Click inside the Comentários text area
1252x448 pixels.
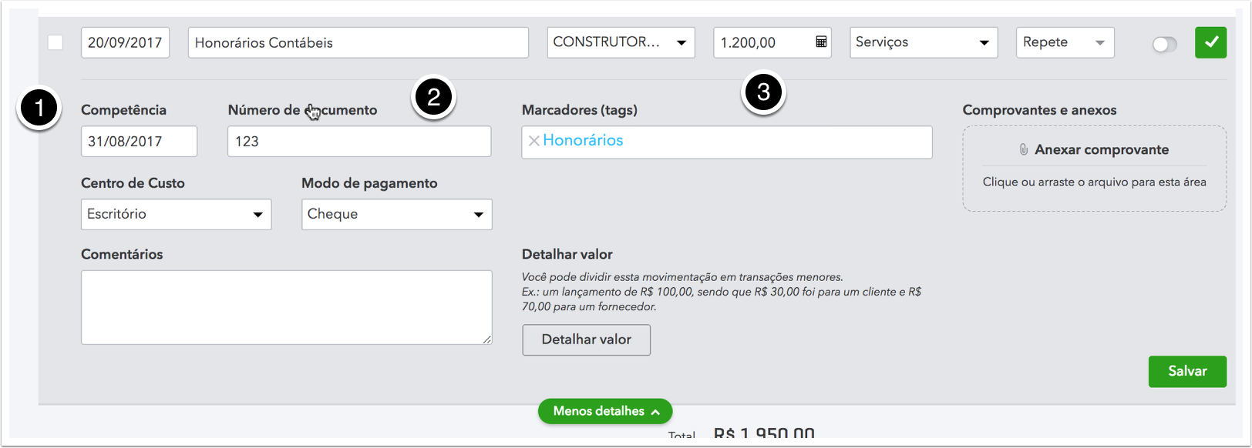point(286,307)
